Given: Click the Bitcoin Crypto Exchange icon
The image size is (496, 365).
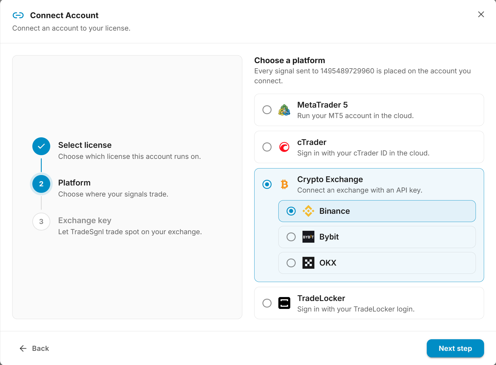Looking at the screenshot, I should [284, 184].
